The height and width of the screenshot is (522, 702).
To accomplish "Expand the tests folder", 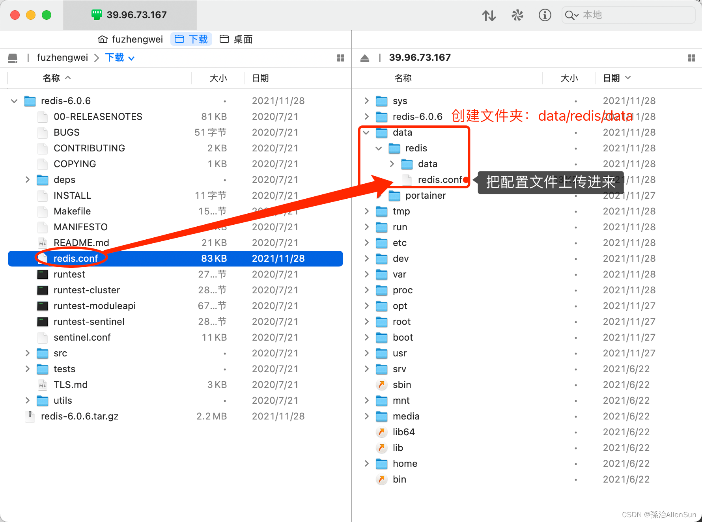I will pyautogui.click(x=27, y=369).
